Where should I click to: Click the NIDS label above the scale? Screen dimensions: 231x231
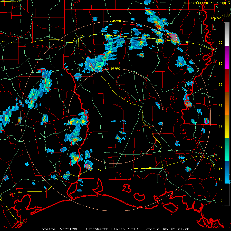click(225, 15)
